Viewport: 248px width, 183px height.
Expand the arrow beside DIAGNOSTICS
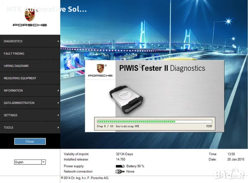[58, 41]
